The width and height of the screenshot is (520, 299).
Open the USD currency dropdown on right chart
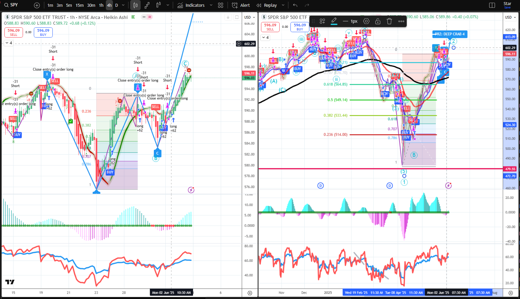click(510, 17)
